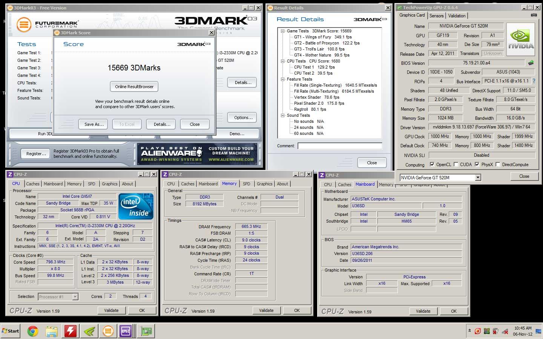Close the 3DMark Score dialog via Close button

(x=195, y=124)
